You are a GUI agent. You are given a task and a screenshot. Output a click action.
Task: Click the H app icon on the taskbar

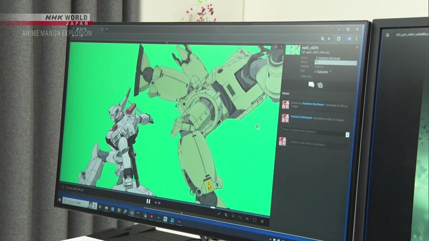[x=165, y=219]
